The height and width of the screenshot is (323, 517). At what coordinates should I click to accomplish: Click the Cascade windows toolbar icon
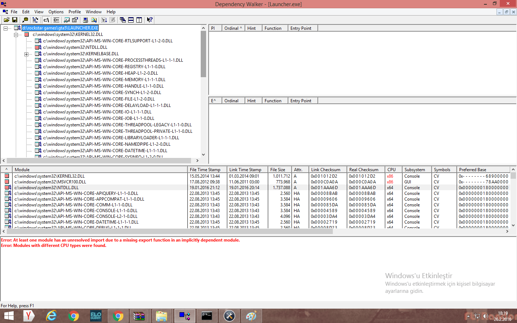coord(123,20)
